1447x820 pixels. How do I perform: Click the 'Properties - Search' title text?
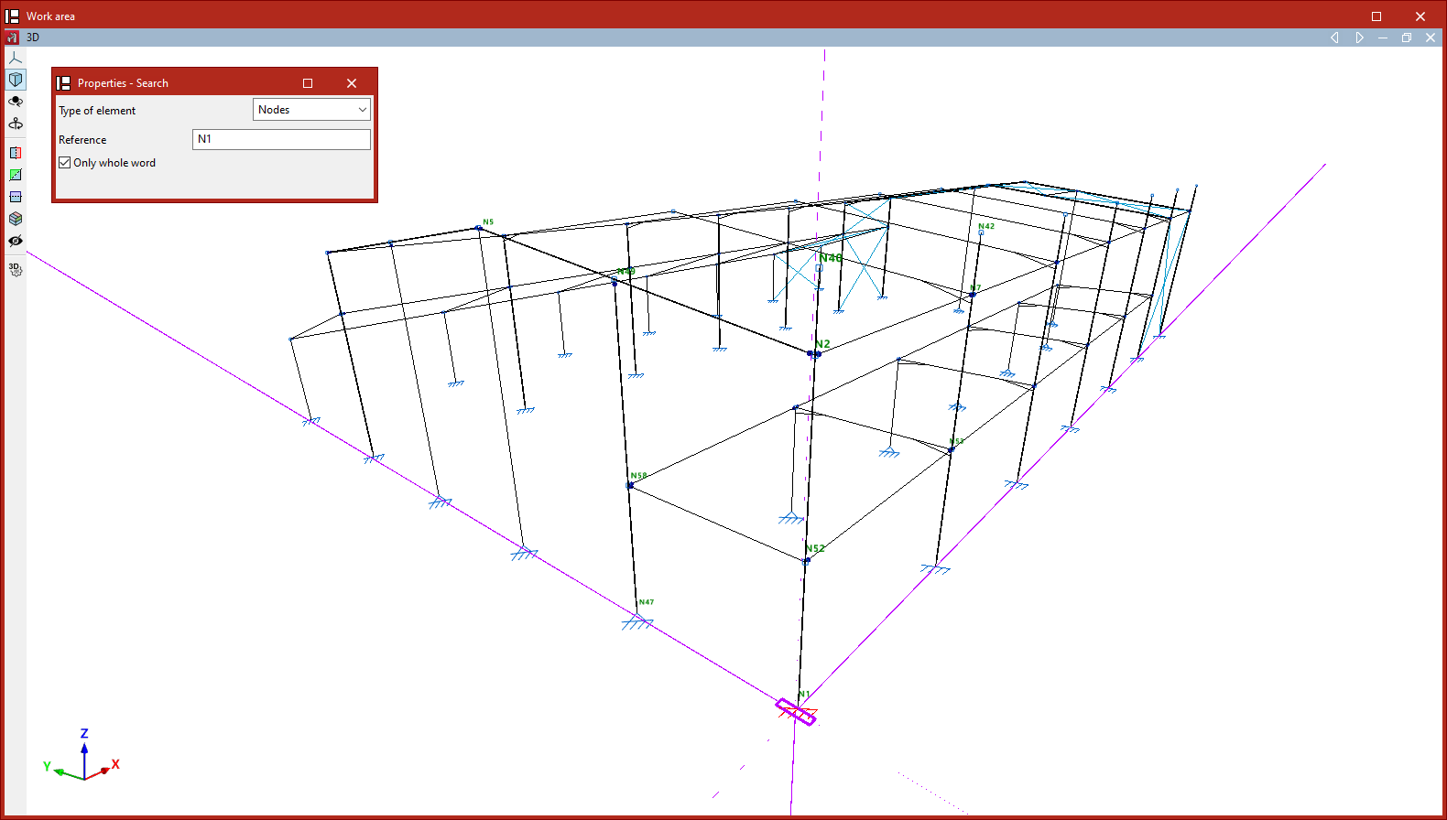123,83
